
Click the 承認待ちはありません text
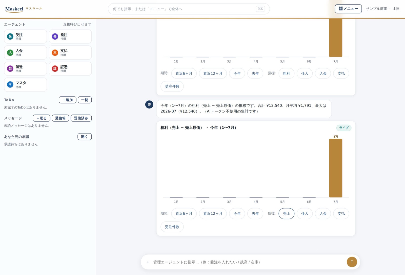point(21,144)
